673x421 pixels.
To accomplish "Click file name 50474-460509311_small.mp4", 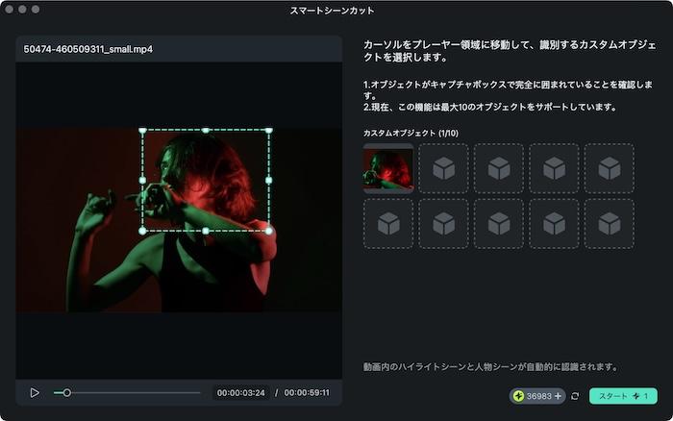I will [x=88, y=49].
